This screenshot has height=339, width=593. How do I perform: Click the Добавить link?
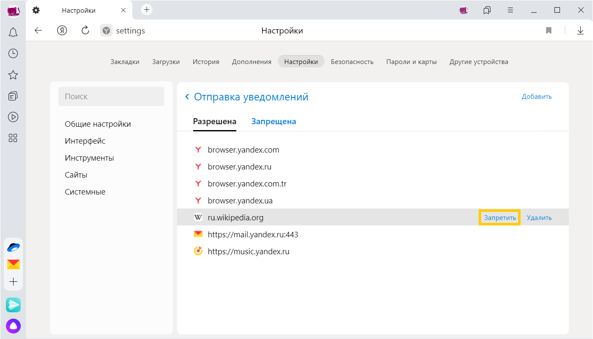(x=537, y=97)
